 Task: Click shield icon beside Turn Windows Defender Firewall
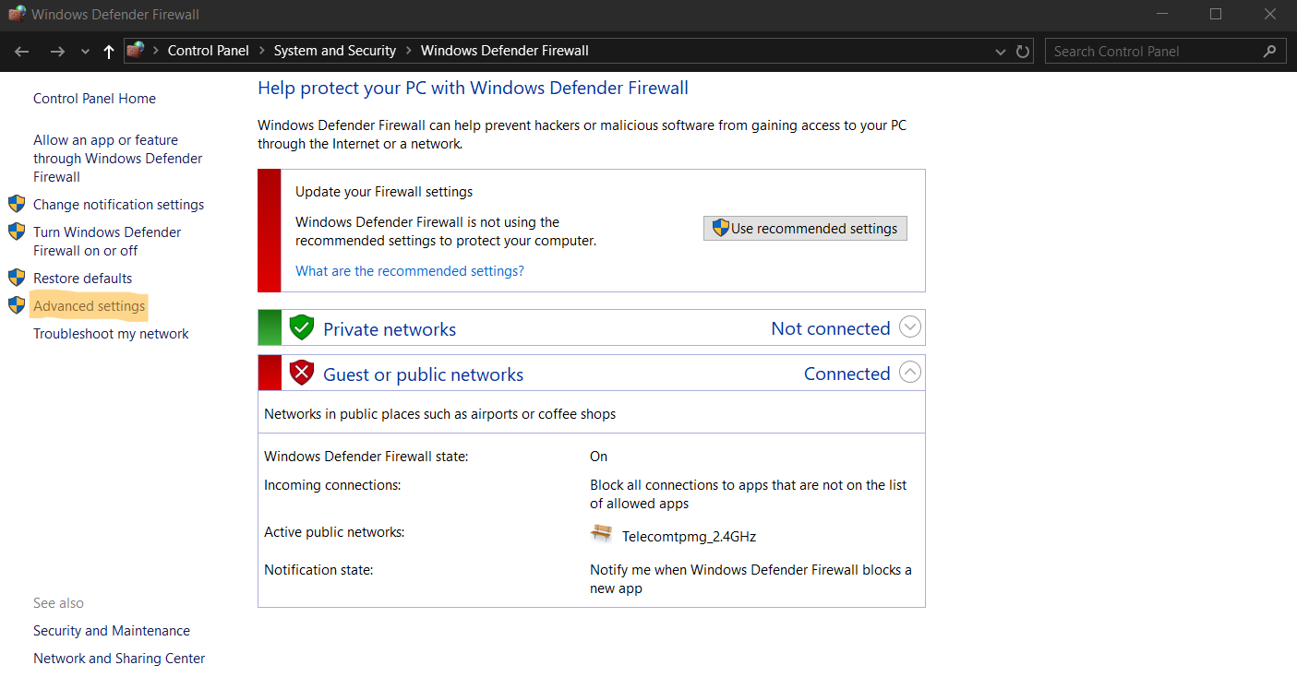pyautogui.click(x=17, y=232)
